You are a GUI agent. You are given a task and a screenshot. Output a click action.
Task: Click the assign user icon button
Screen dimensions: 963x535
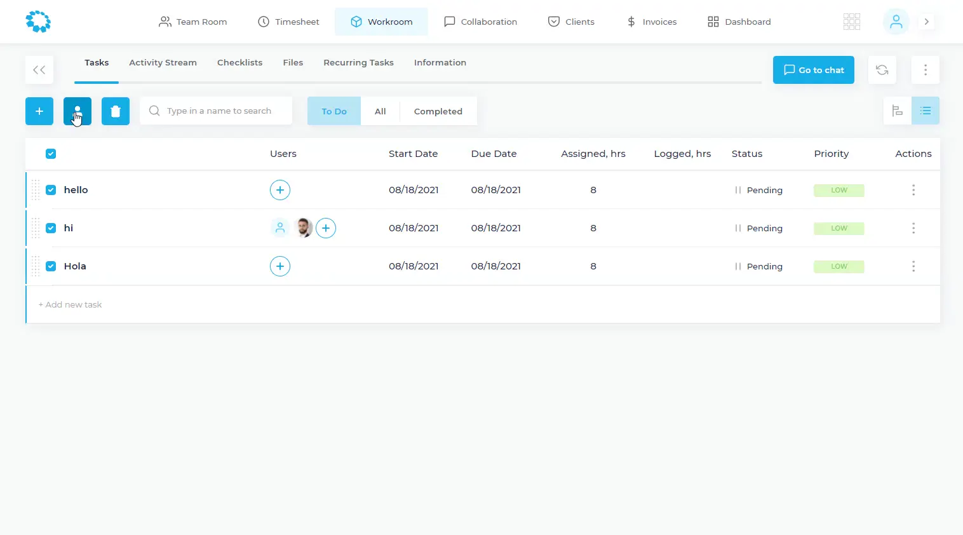[x=77, y=111]
